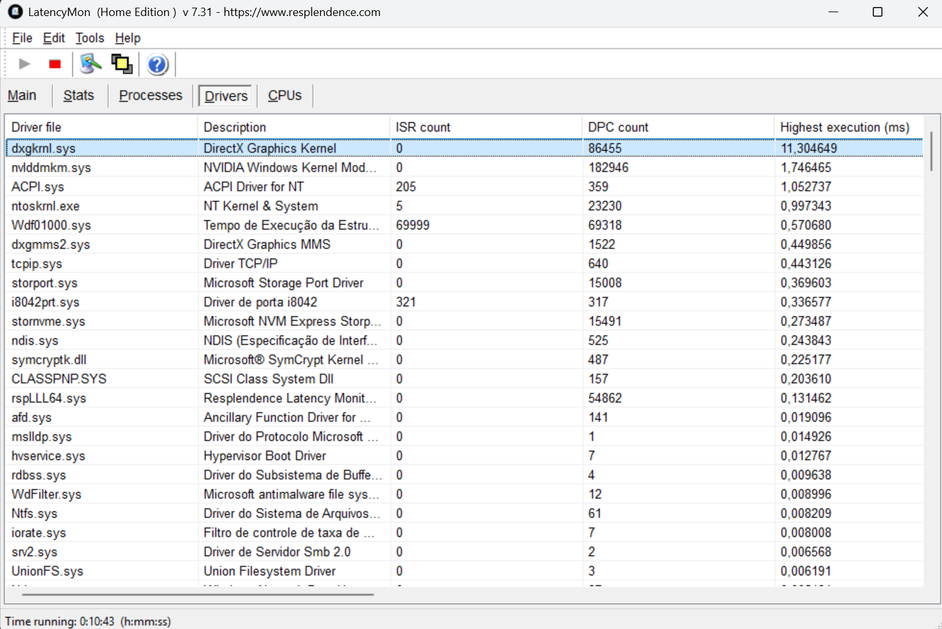Image resolution: width=942 pixels, height=629 pixels.
Task: Open the Tools menu
Action: click(90, 38)
